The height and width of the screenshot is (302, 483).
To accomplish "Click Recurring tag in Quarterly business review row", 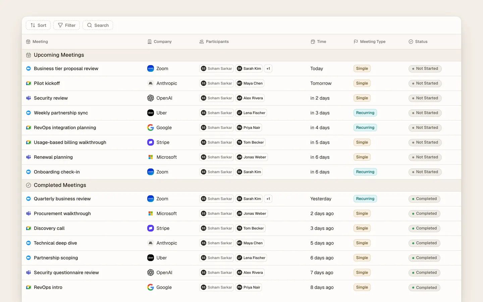I will (365, 199).
